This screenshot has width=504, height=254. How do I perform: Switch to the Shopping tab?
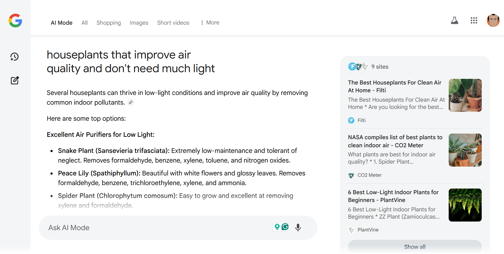[x=108, y=23]
